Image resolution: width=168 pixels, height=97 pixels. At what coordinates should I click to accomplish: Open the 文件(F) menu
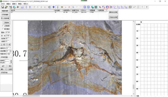pyautogui.click(x=3, y=4)
